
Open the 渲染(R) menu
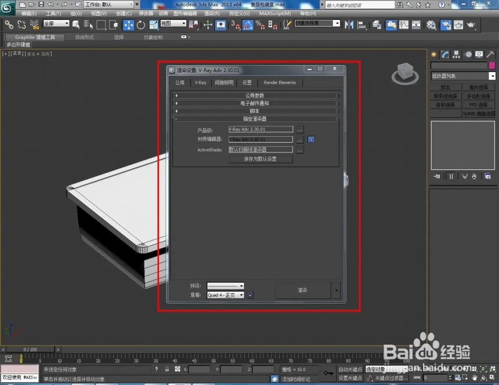pyautogui.click(x=212, y=13)
